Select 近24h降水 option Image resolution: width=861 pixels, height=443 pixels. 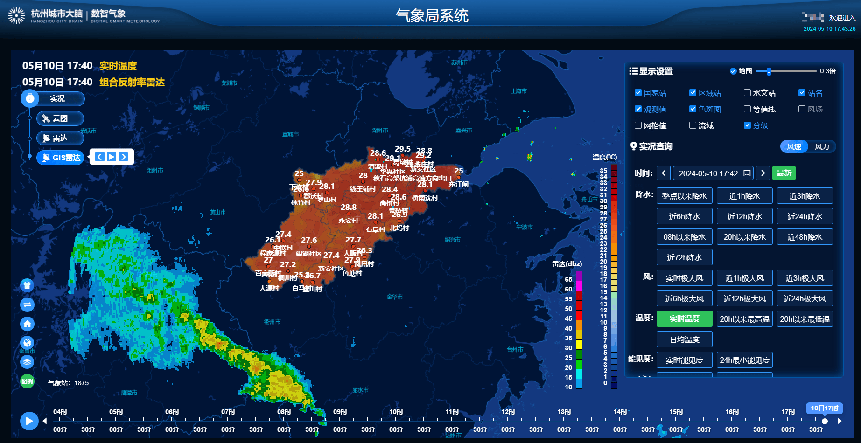point(805,216)
